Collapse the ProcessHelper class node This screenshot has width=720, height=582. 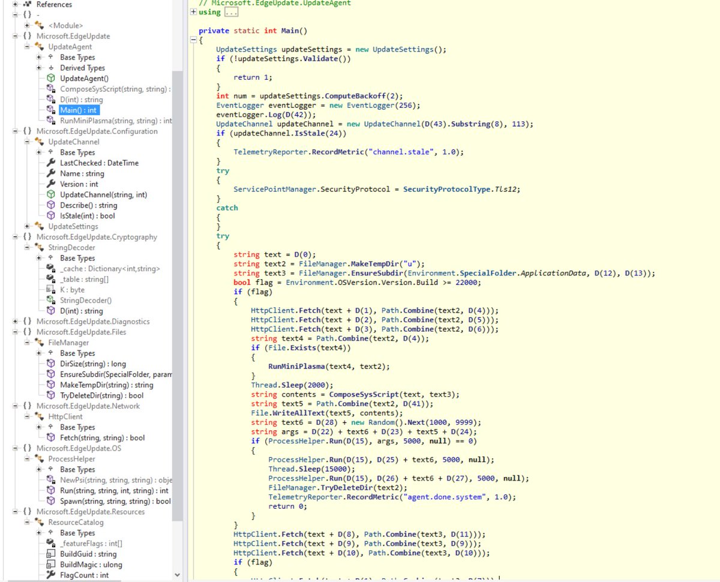tap(27, 459)
